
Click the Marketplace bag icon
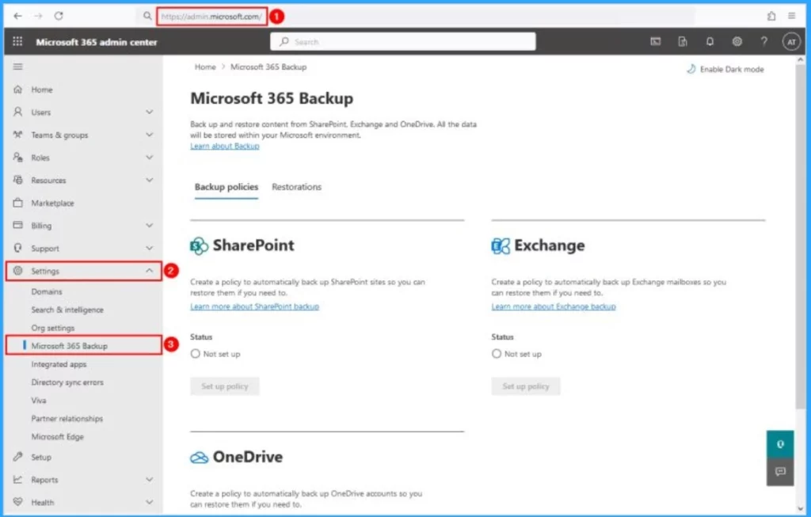click(17, 203)
